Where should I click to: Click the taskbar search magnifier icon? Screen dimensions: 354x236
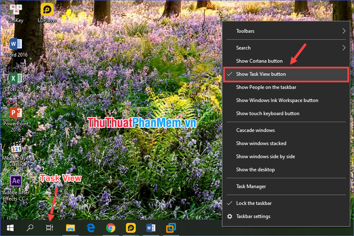click(x=30, y=228)
